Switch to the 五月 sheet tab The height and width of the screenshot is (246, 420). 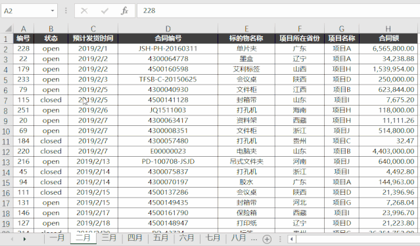pos(161,237)
